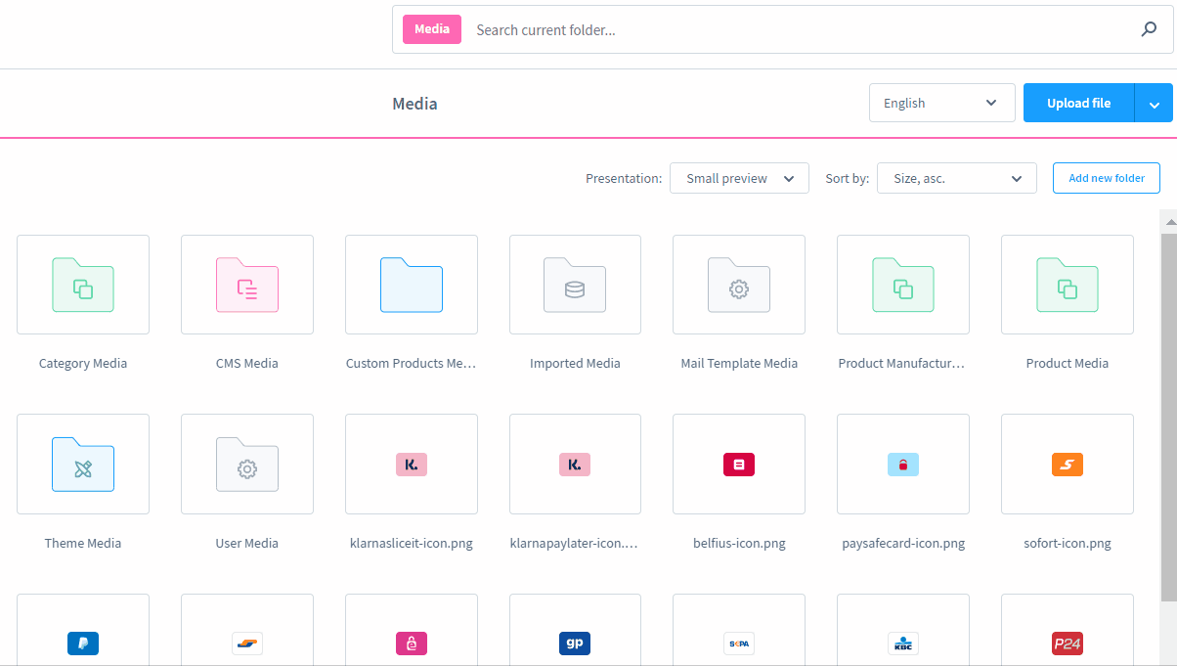Click the Upload file button
1177x666 pixels.
tap(1078, 103)
